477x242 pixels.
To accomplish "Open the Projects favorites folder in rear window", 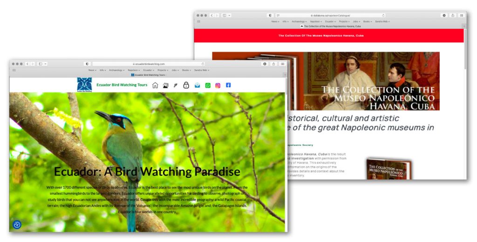I will click(x=344, y=21).
